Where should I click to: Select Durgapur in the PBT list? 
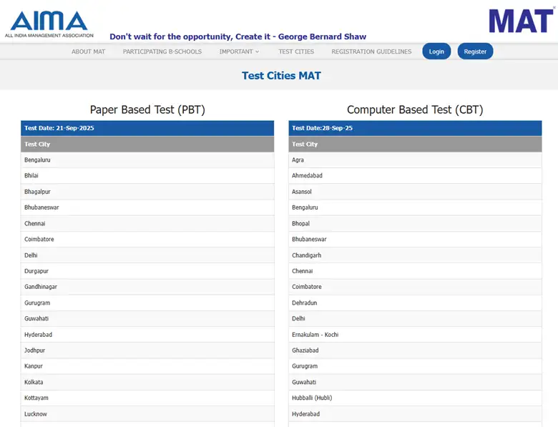(147, 271)
